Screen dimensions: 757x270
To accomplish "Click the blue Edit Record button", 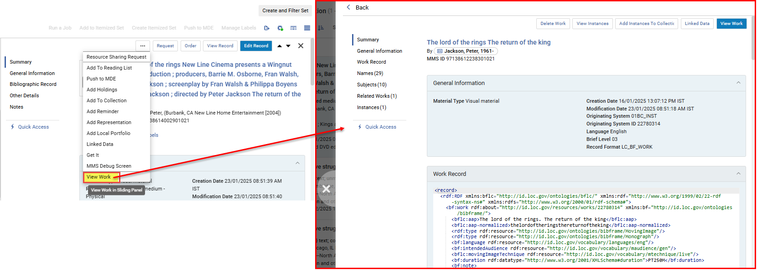I will 256,46.
